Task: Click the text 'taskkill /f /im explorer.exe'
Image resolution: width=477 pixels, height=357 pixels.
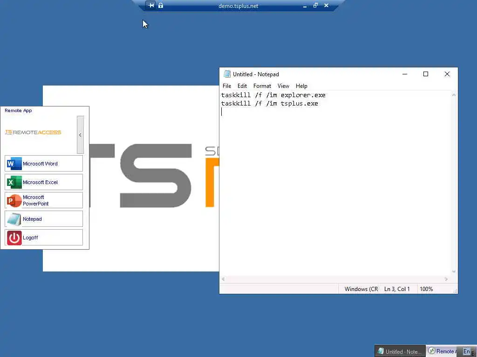Action: [x=273, y=95]
